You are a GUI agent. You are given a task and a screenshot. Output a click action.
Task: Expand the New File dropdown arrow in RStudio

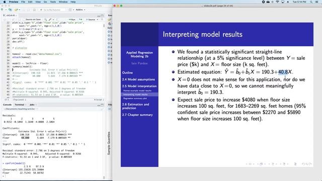6,10
